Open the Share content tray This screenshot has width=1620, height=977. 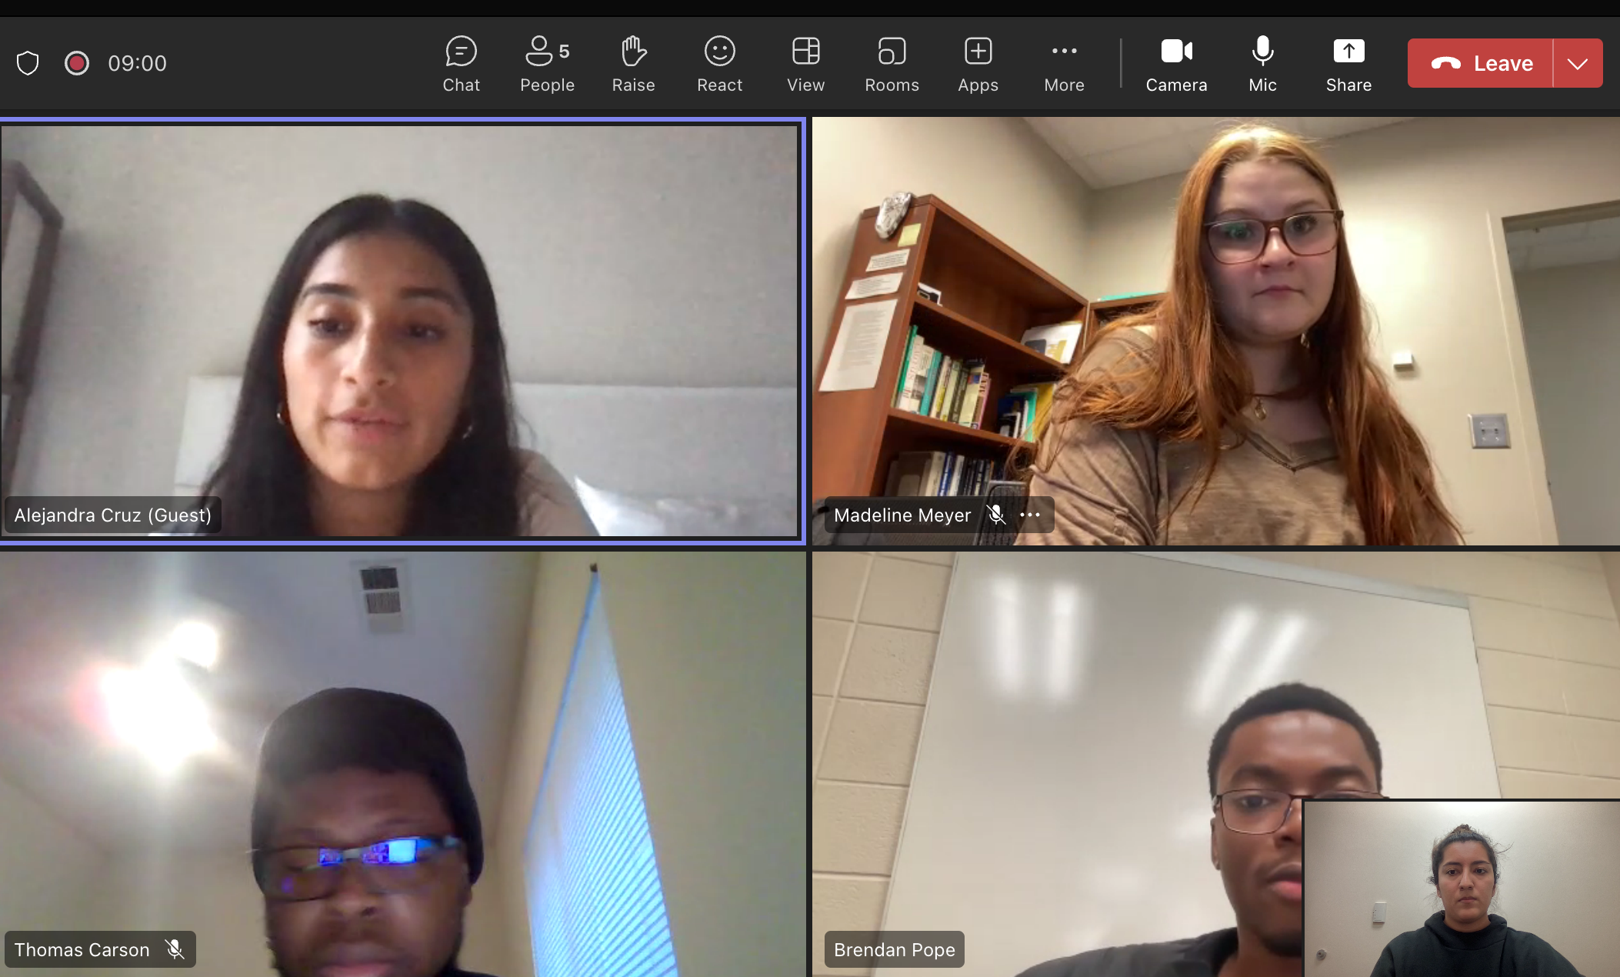click(x=1348, y=64)
